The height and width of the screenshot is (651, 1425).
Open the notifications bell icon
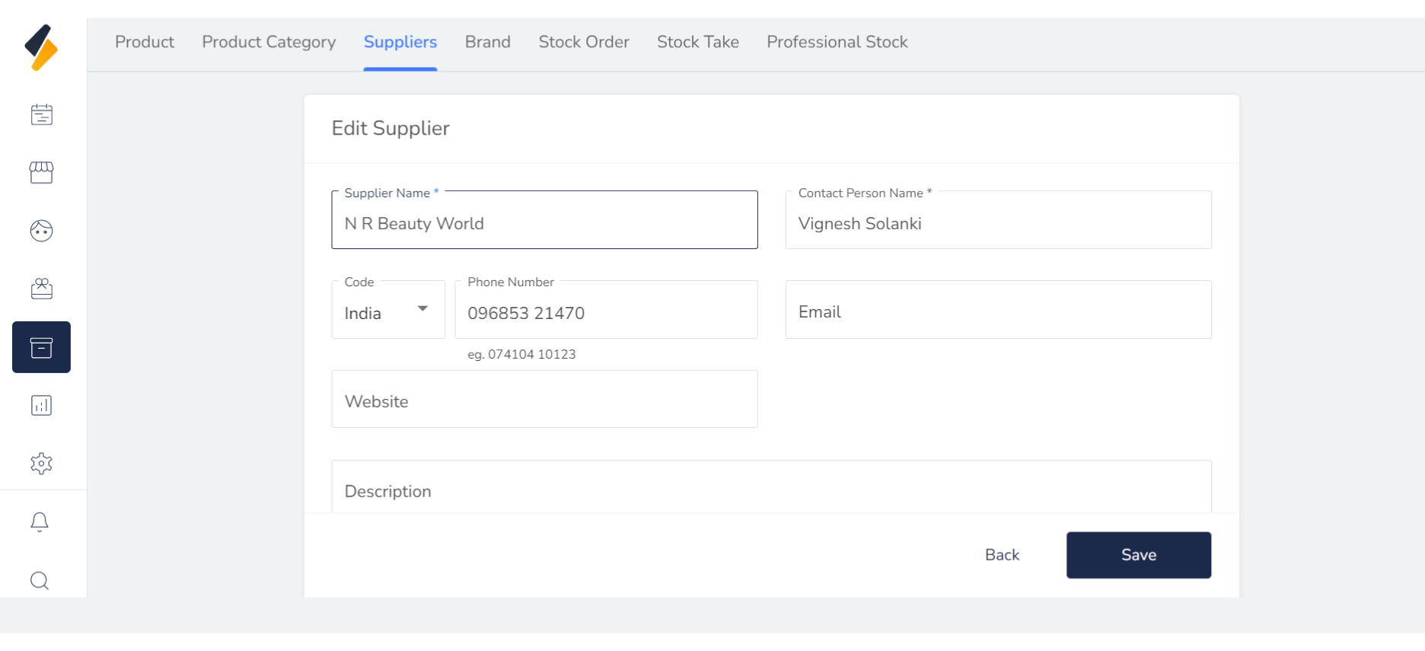click(x=40, y=522)
